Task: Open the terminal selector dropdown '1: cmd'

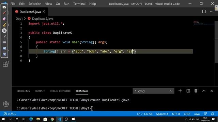Action: pyautogui.click(x=153, y=91)
